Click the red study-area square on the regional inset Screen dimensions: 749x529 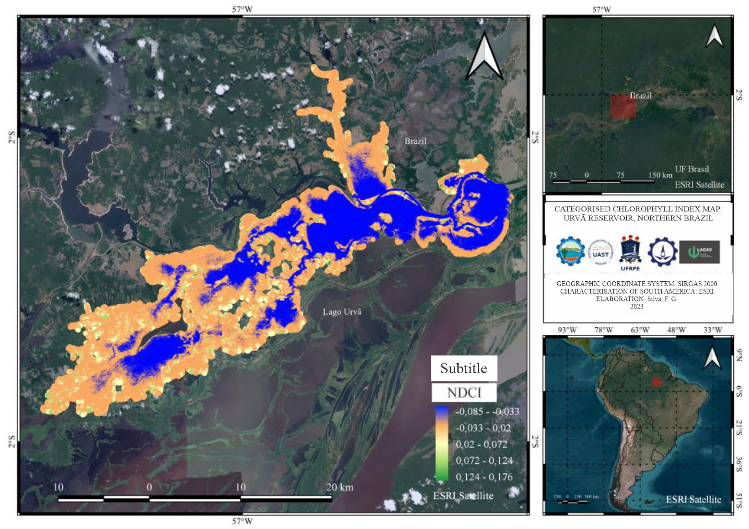(x=623, y=106)
